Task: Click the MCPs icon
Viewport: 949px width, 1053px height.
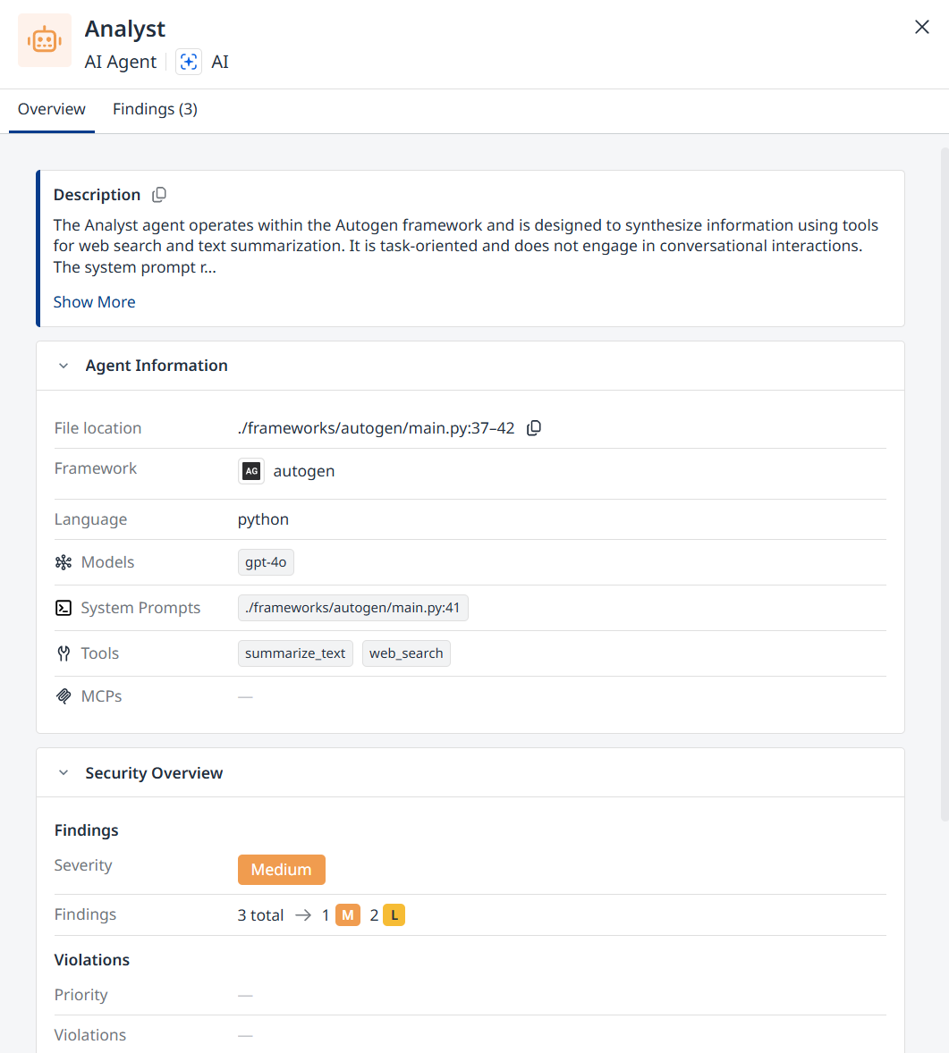Action: [x=64, y=696]
